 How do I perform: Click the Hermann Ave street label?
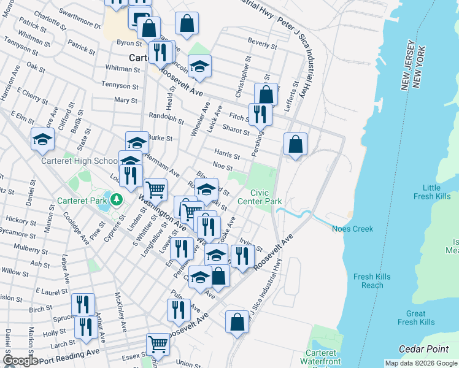162,166
